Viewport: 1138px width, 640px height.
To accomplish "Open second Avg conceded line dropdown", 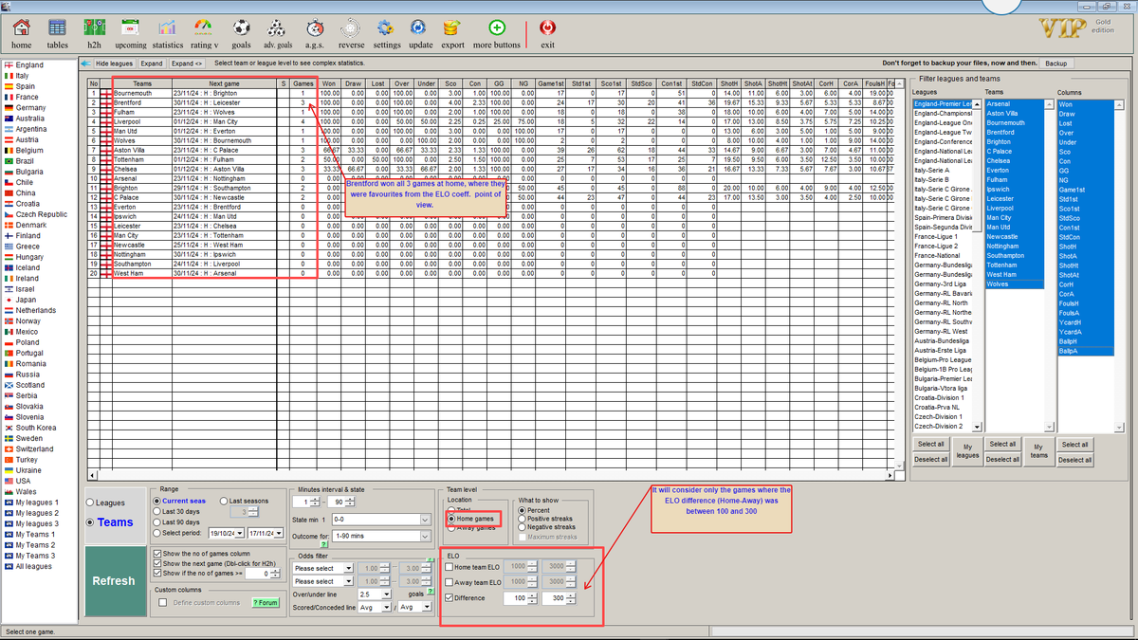I will tap(414, 607).
